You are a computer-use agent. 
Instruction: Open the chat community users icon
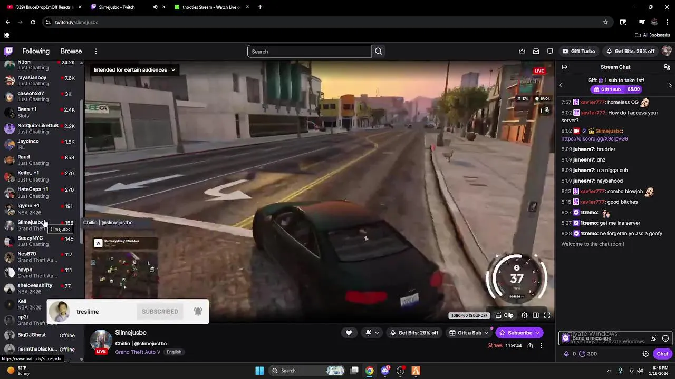pos(667,67)
